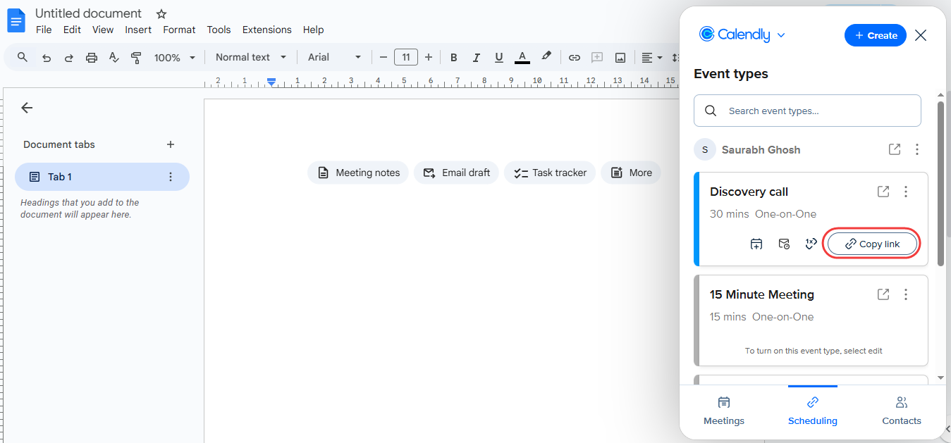Open the text color picker
This screenshot has width=951, height=443.
click(x=522, y=58)
